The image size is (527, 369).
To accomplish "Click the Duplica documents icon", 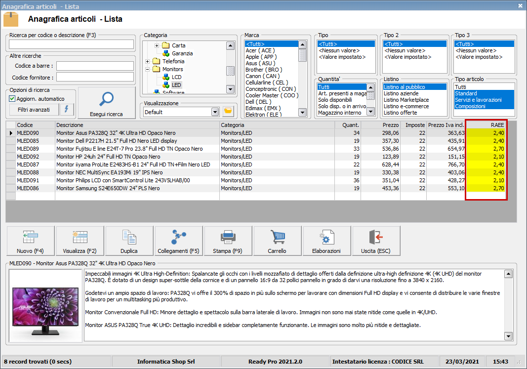I will 129,237.
